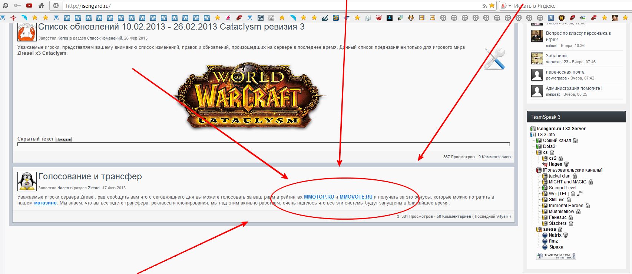Screen dimensions: 632x274
Task: Click the globe site-info icon beside the URL
Action: (x=56, y=6)
